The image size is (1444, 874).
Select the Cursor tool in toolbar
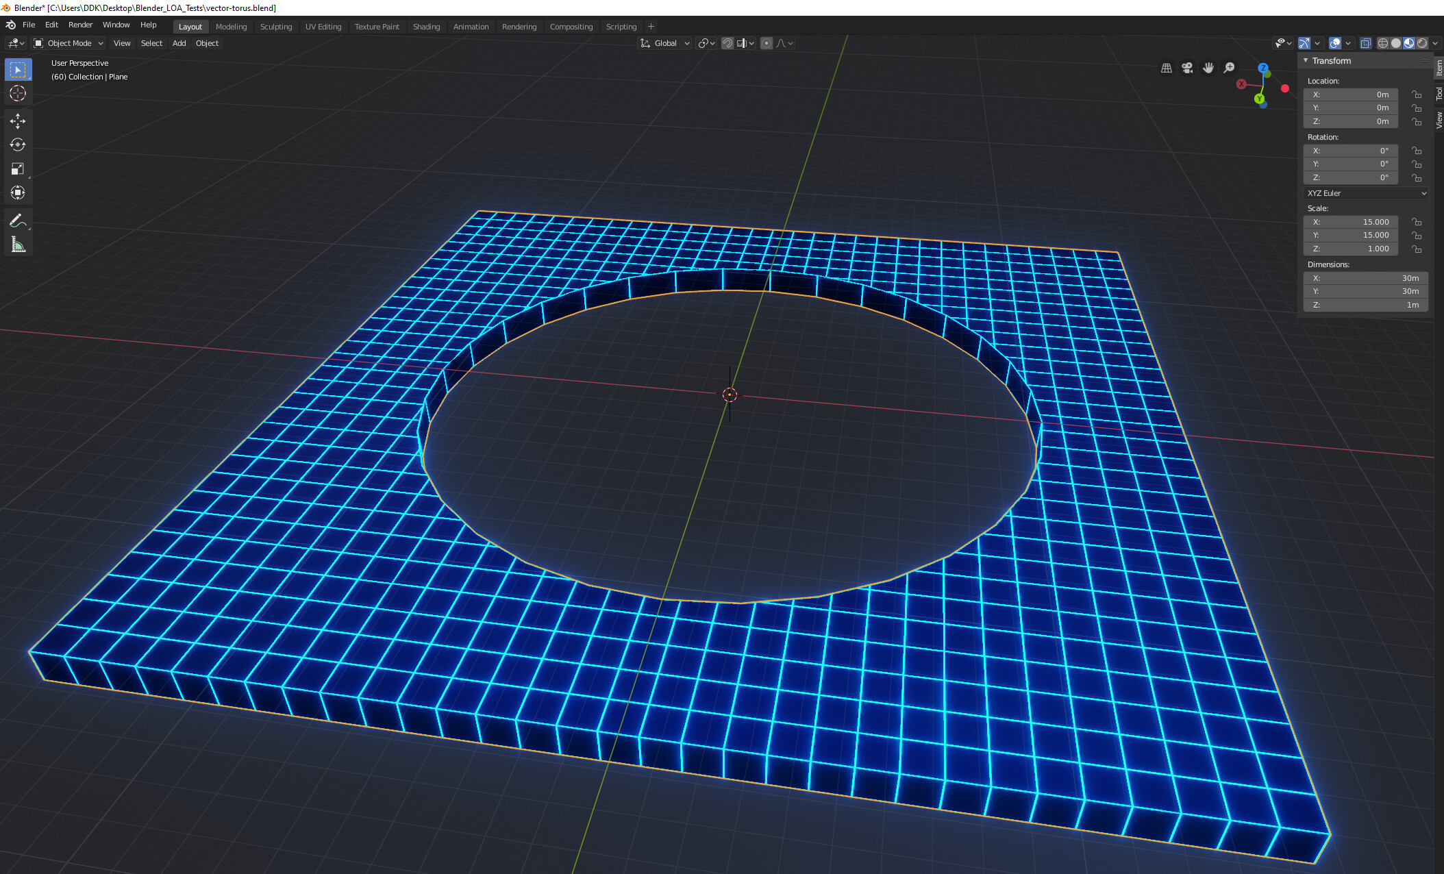[18, 94]
